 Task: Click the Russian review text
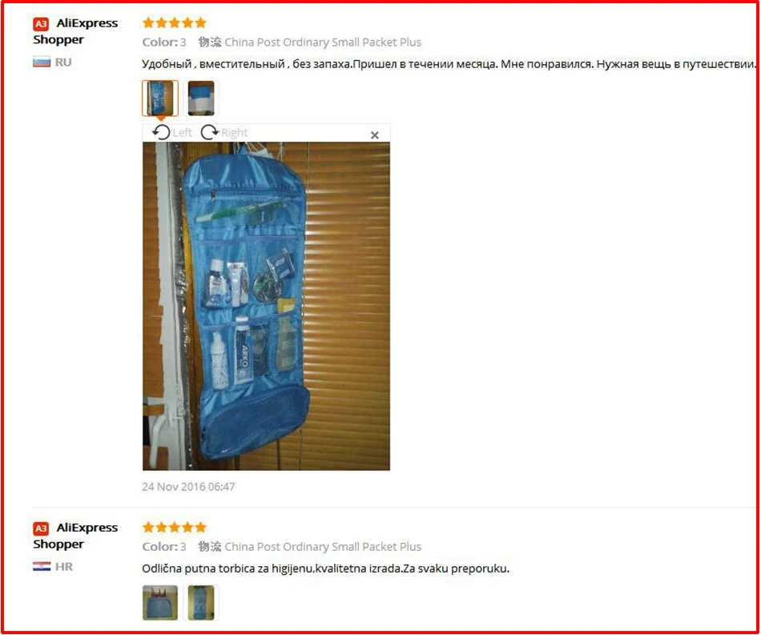click(x=449, y=64)
